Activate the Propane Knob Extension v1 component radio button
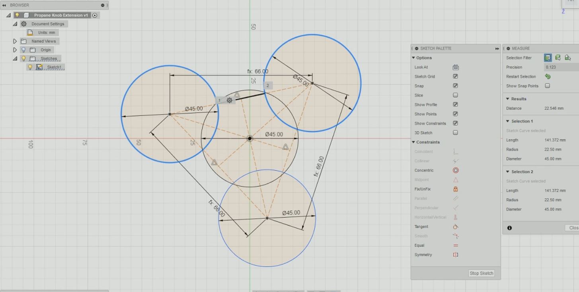This screenshot has width=579, height=292. 94,15
